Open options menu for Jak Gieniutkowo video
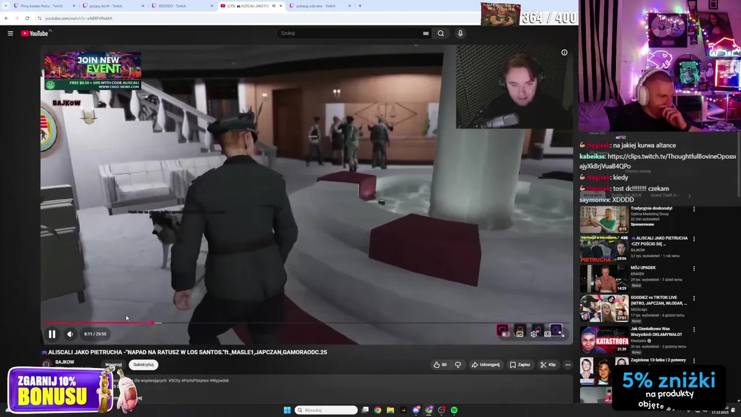 pyautogui.click(x=694, y=330)
